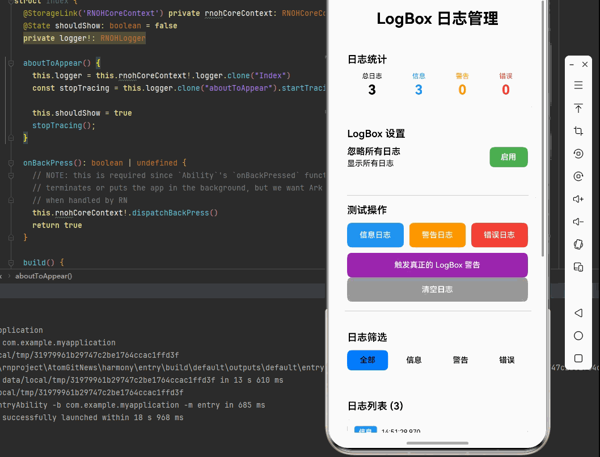600x457 pixels.
Task: Switch to the 警告 filter tab
Action: [x=460, y=359]
